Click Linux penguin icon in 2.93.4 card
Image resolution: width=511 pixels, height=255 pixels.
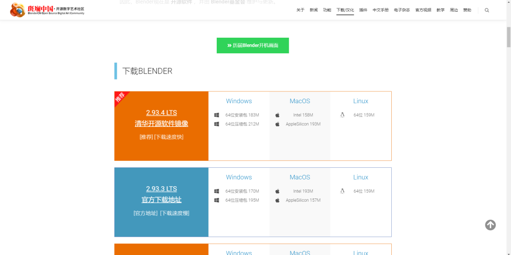point(342,115)
